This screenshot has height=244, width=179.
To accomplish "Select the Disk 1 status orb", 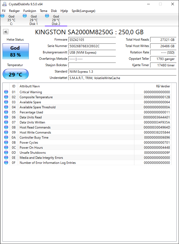I will click(25, 16).
